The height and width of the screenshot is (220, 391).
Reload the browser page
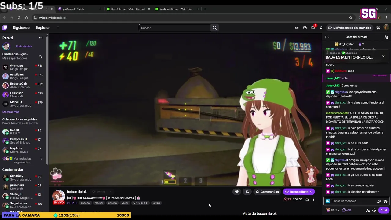[x=19, y=18]
